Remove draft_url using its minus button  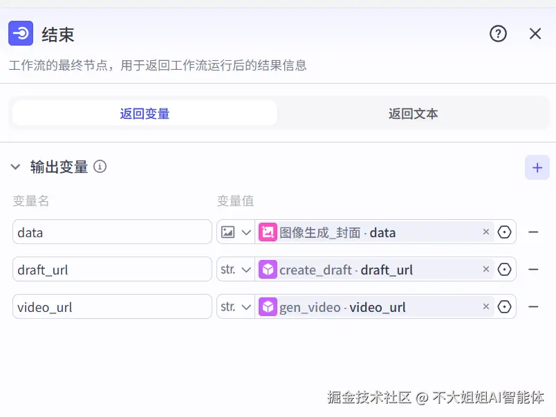pyautogui.click(x=533, y=269)
